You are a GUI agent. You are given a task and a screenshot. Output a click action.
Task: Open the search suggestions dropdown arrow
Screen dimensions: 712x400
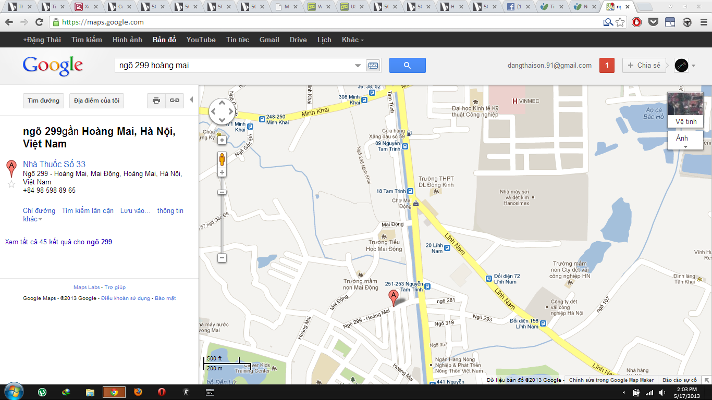[x=358, y=66]
